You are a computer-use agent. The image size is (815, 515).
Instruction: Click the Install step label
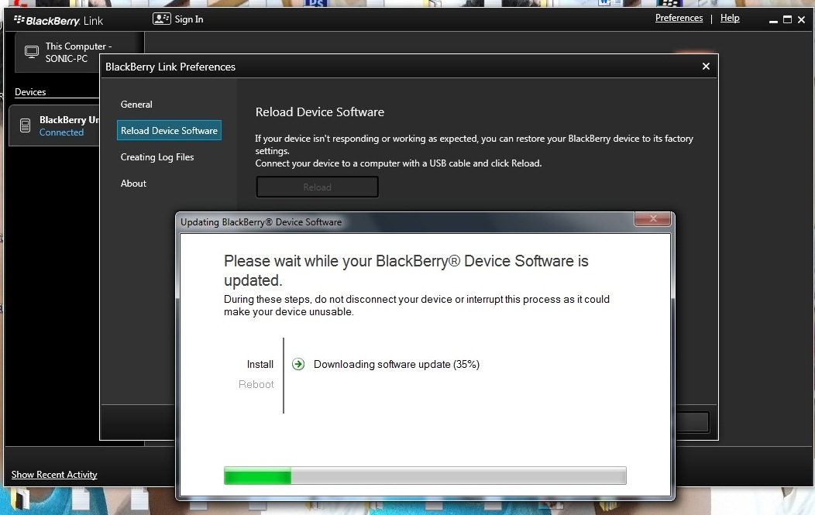260,364
